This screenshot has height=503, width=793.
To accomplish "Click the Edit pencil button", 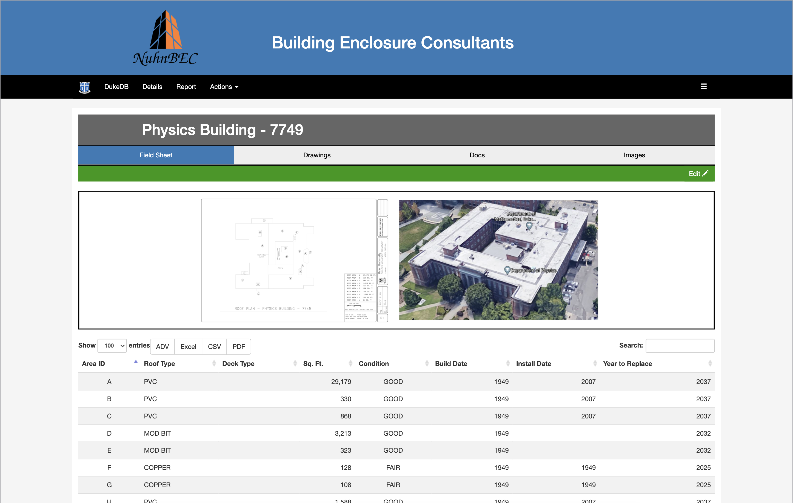I will click(x=698, y=174).
